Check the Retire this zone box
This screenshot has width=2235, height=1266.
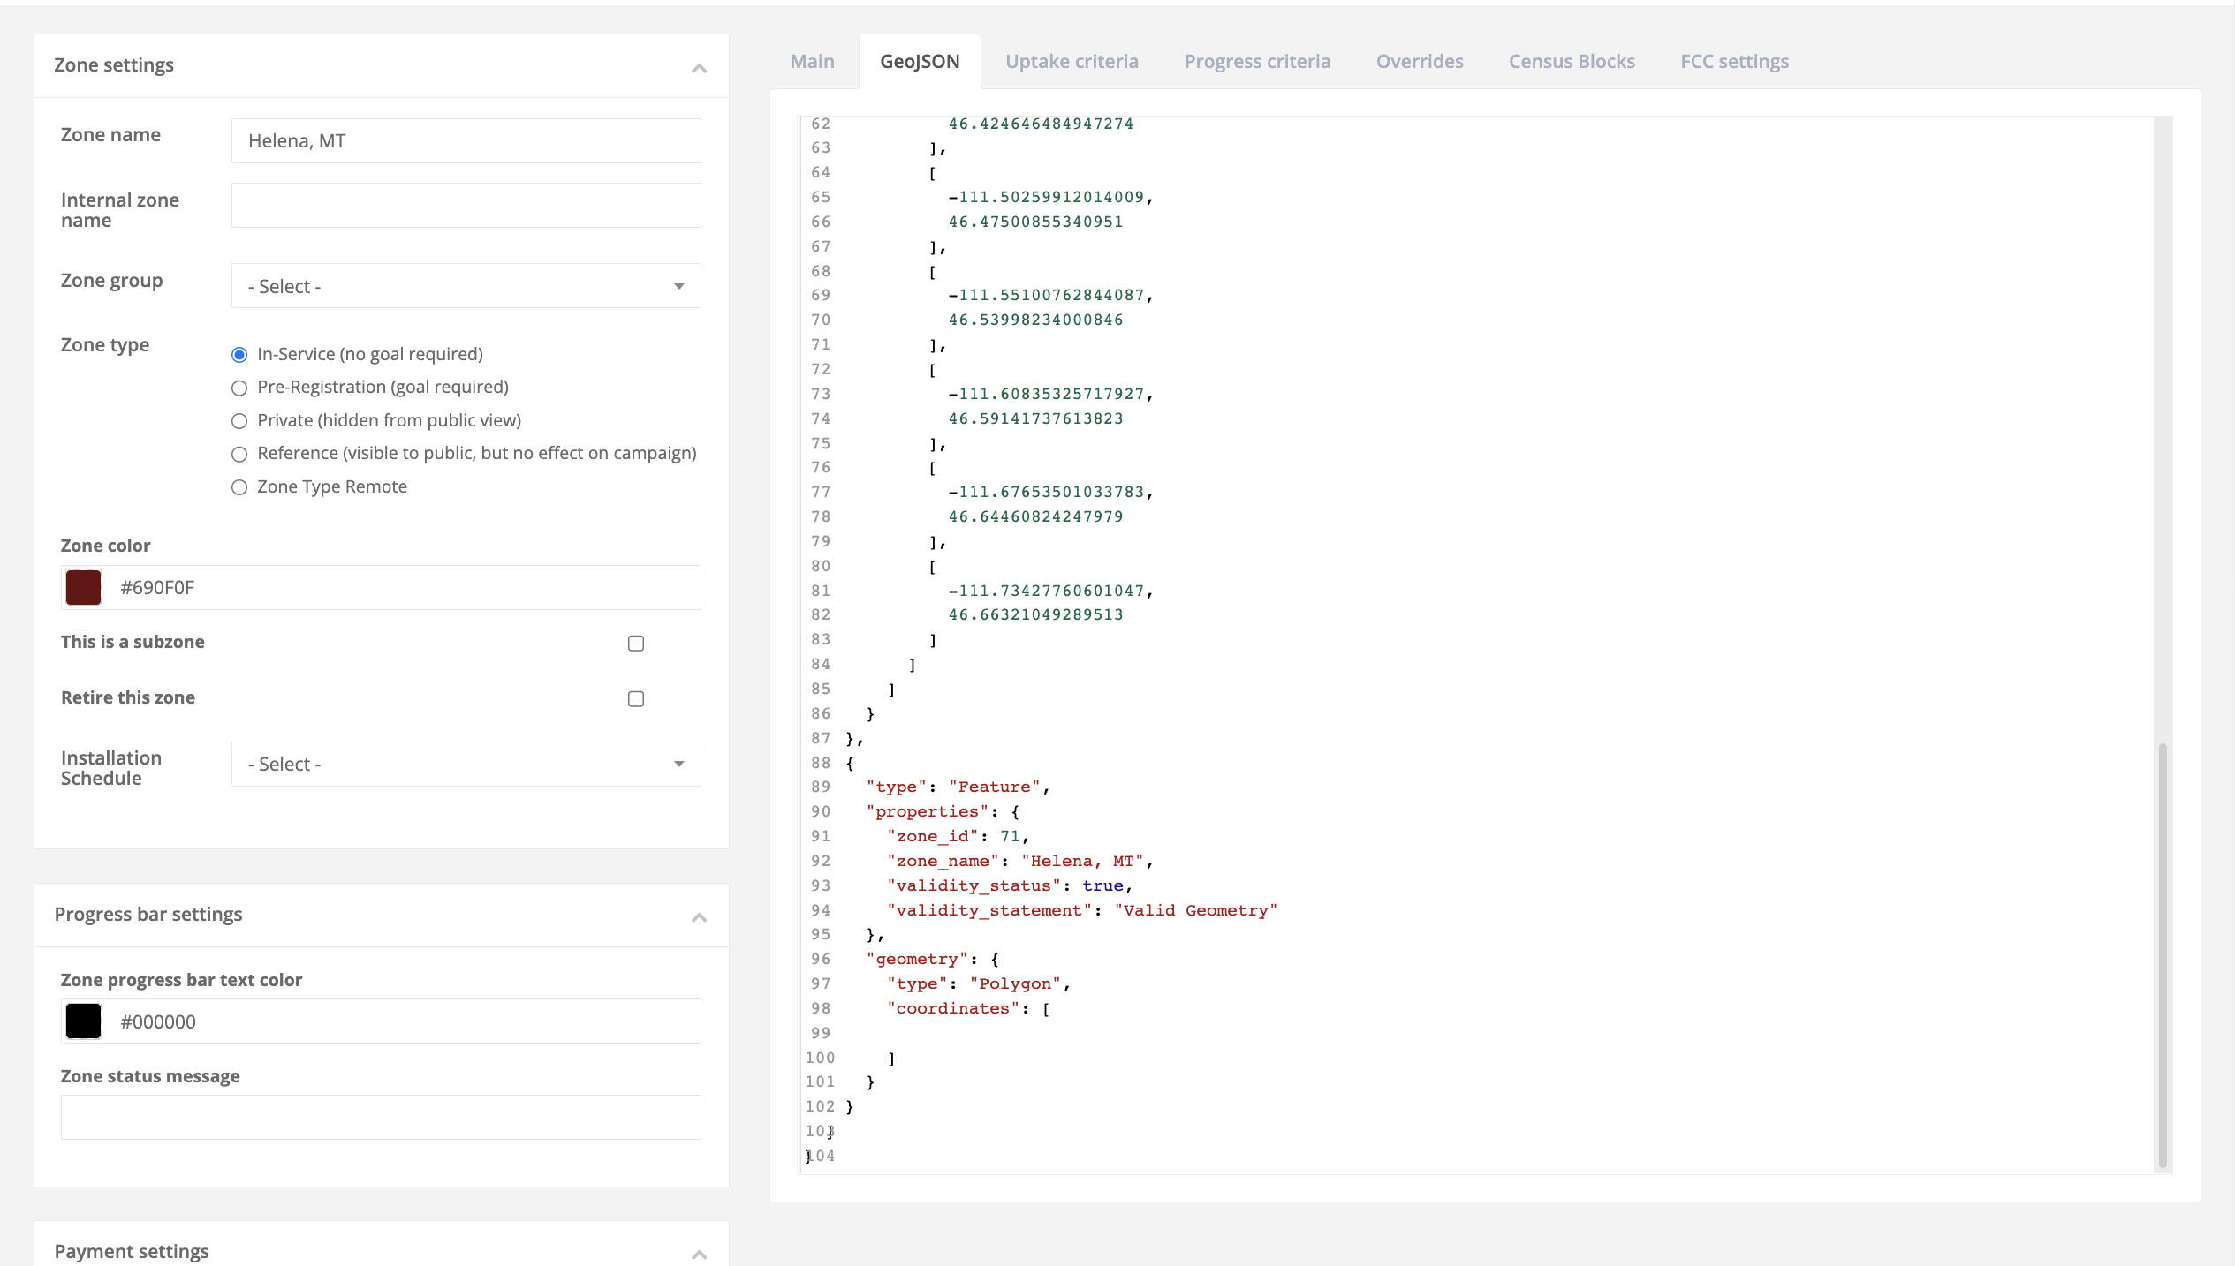point(635,698)
